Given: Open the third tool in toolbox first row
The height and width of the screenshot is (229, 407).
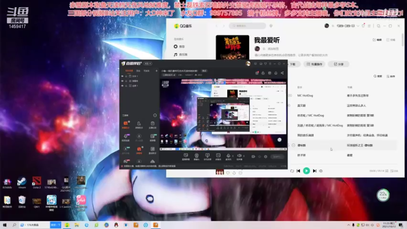Looking at the screenshot, I should click(152, 125).
